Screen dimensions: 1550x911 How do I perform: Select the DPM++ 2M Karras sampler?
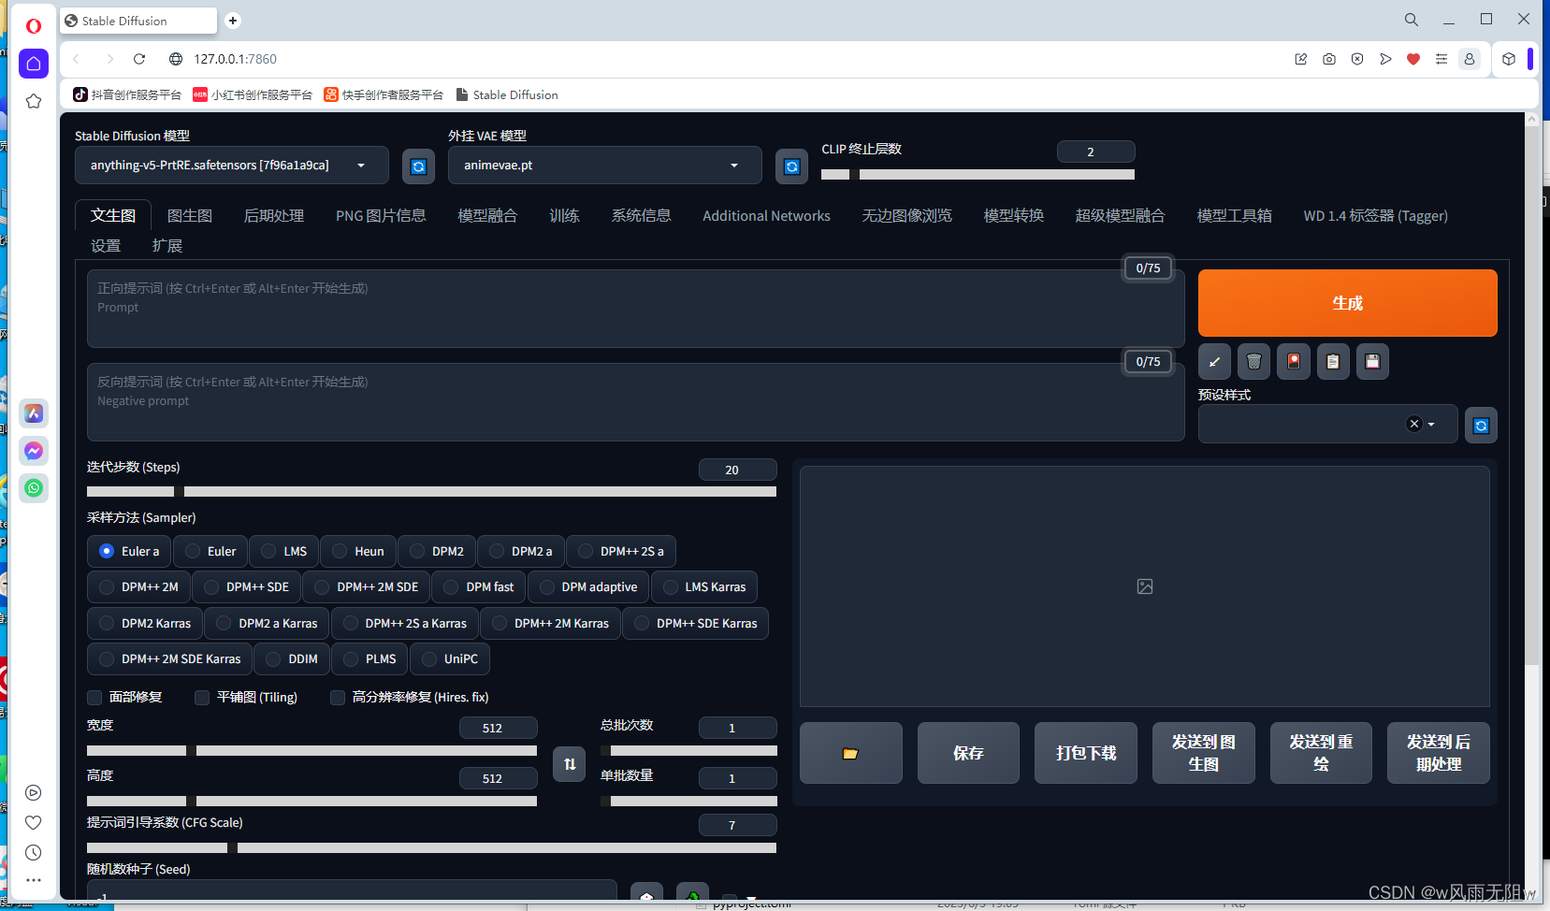pos(550,624)
